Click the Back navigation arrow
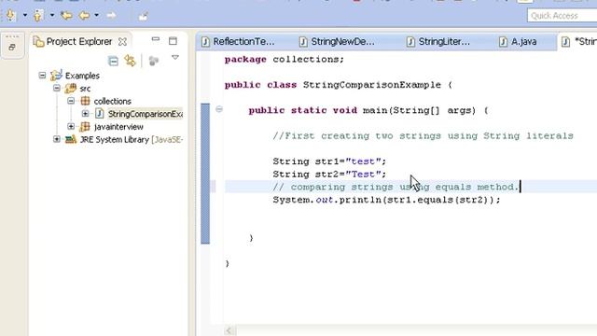Image resolution: width=597 pixels, height=336 pixels. (x=84, y=16)
